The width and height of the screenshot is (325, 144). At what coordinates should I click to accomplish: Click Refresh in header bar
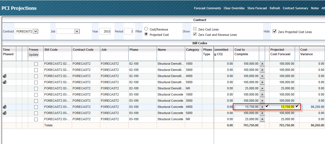[275, 8]
